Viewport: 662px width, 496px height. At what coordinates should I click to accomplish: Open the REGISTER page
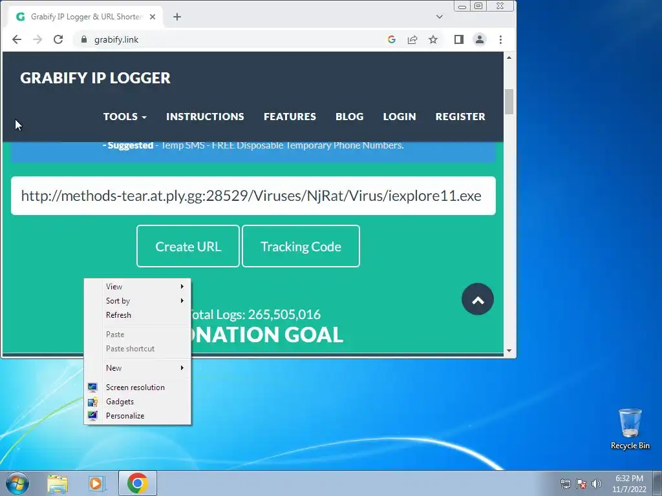pos(460,117)
